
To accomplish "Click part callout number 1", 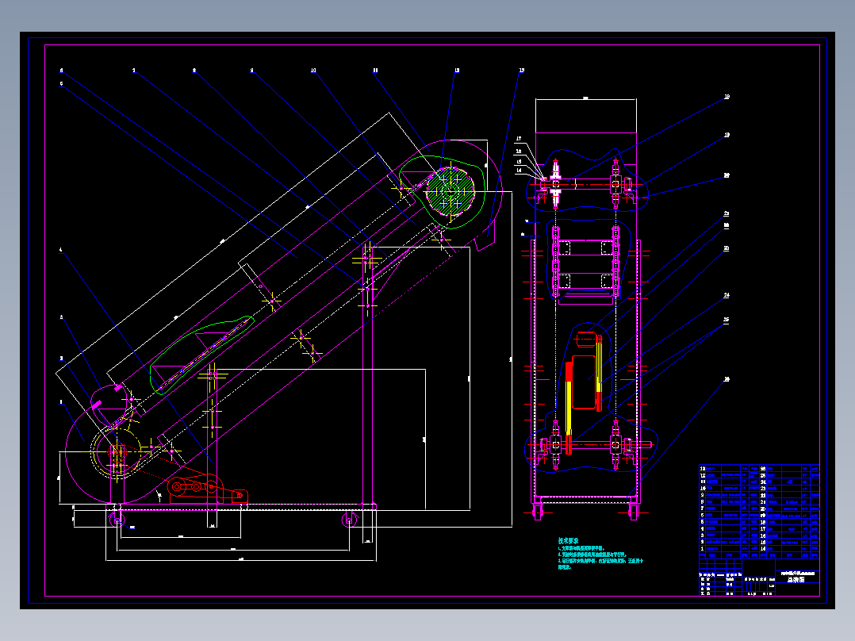I will (61, 402).
